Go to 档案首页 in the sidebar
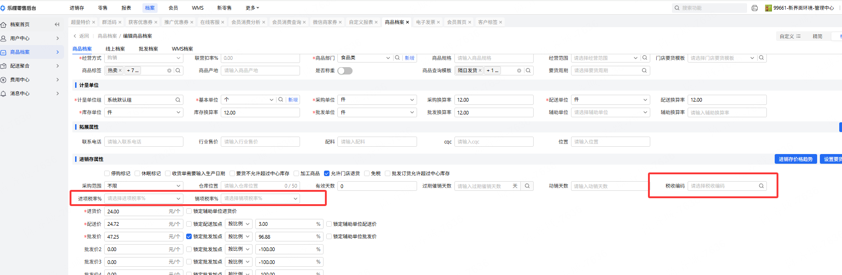Screen dimensions: 842x275 tap(20, 24)
